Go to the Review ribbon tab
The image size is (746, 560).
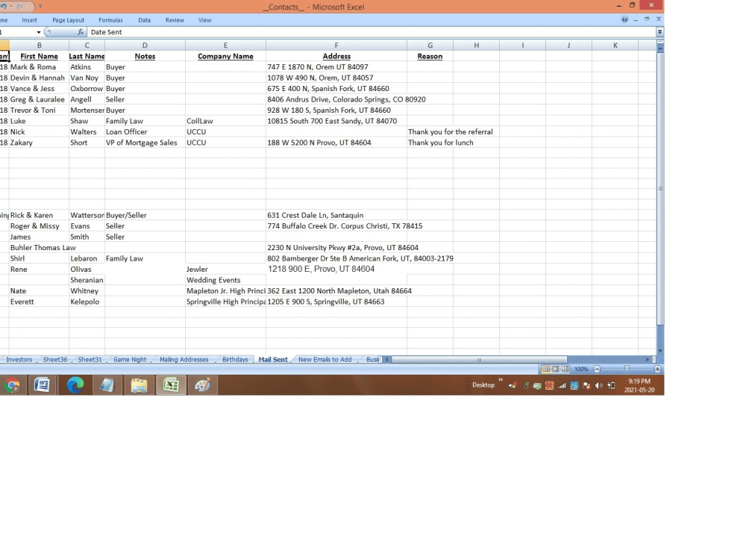coord(175,20)
